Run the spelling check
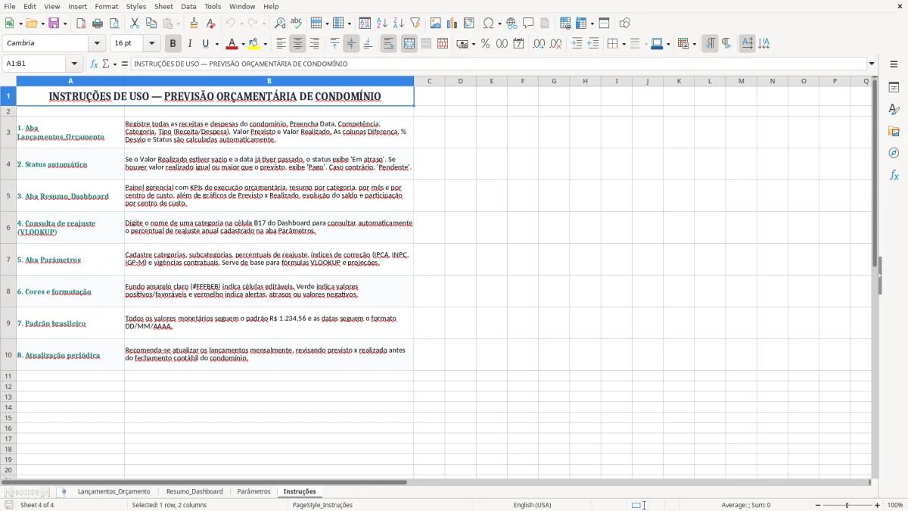This screenshot has height=511, width=908. [x=297, y=23]
